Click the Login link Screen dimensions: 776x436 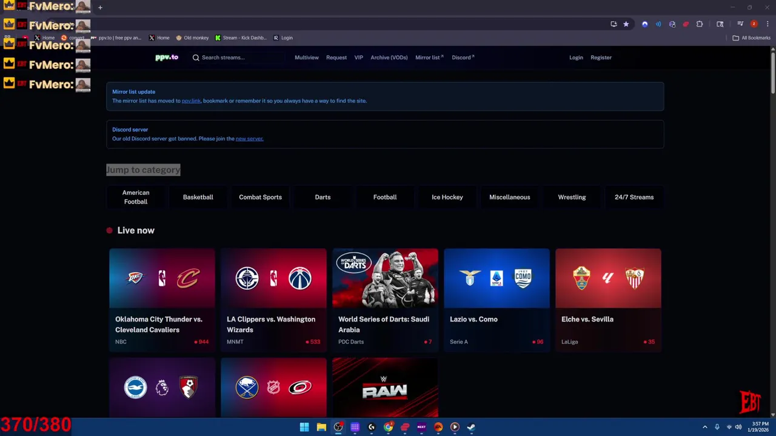coord(576,58)
